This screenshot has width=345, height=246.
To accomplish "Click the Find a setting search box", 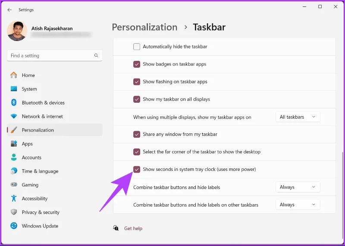I will click(55, 56).
